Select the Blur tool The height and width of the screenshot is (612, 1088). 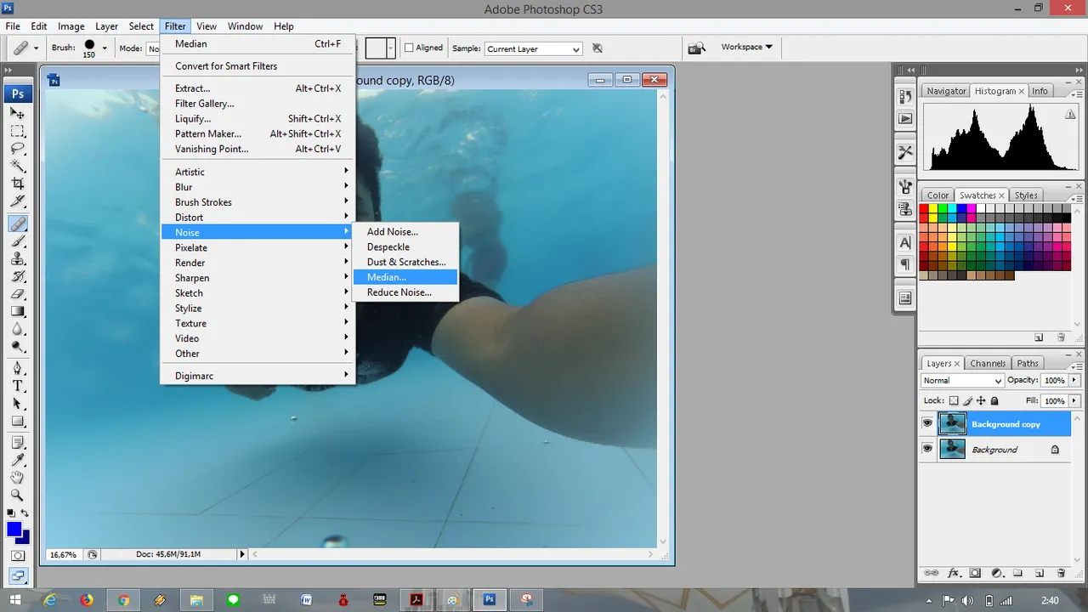18,331
